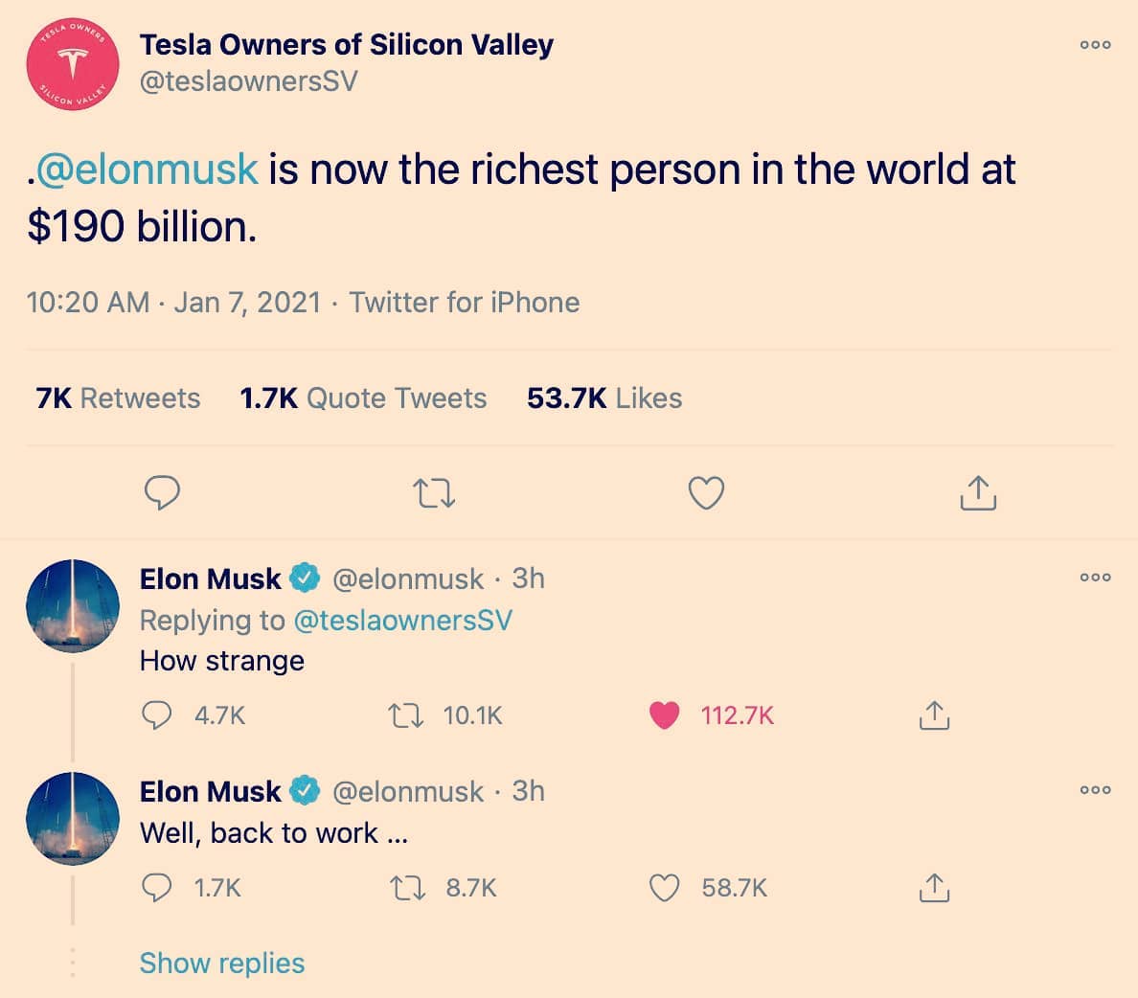
Task: Like the Tesla Owners tweet with the heart
Action: point(706,493)
